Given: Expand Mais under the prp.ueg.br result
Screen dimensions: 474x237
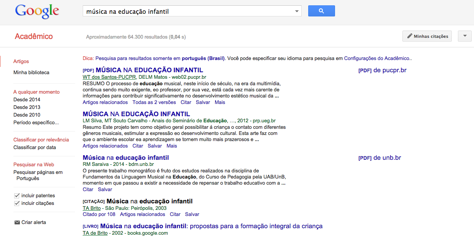Looking at the screenshot, I should 172,146.
